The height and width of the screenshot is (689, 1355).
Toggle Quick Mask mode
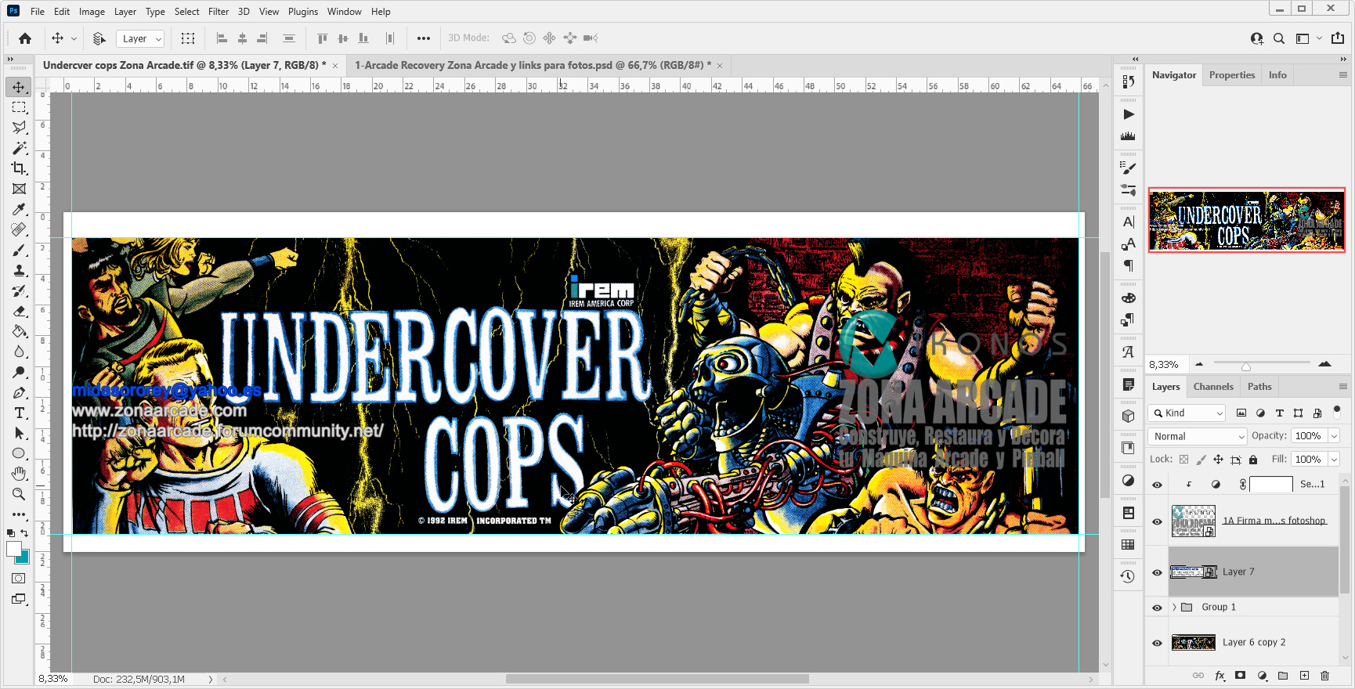[x=19, y=579]
